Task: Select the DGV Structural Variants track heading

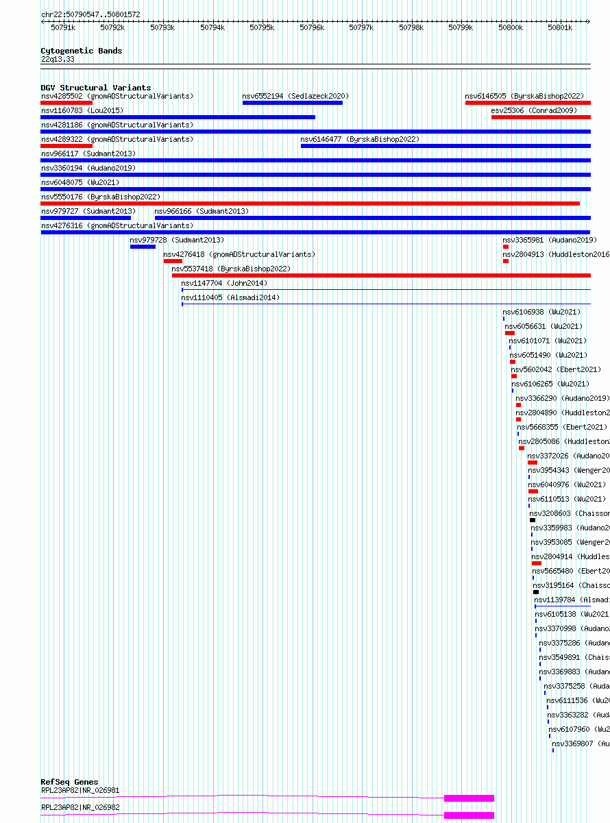Action: click(x=96, y=88)
